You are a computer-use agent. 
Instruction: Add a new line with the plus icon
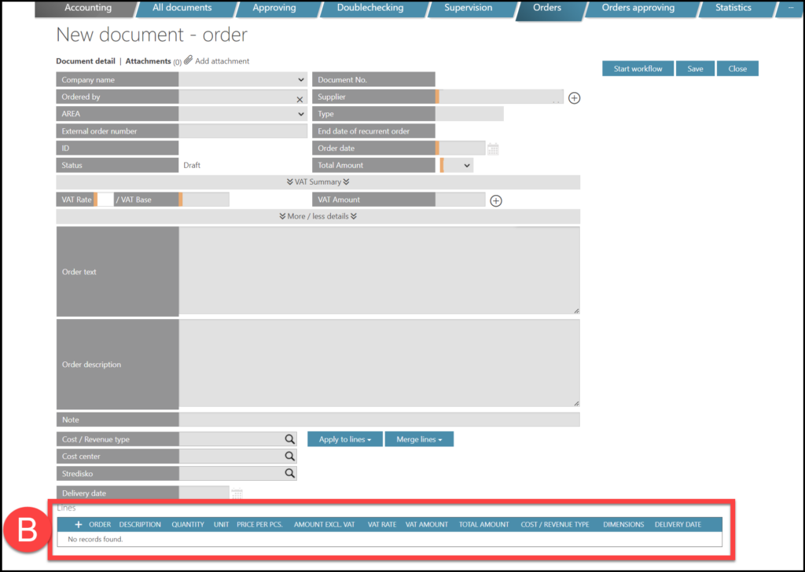click(78, 524)
